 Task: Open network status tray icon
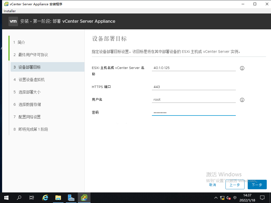222,198
